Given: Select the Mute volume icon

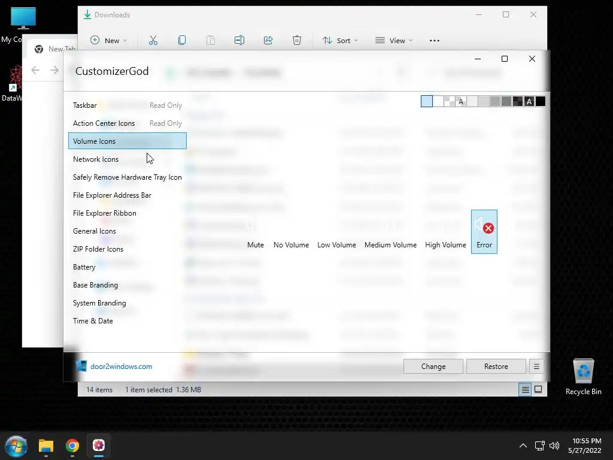Looking at the screenshot, I should (x=255, y=232).
